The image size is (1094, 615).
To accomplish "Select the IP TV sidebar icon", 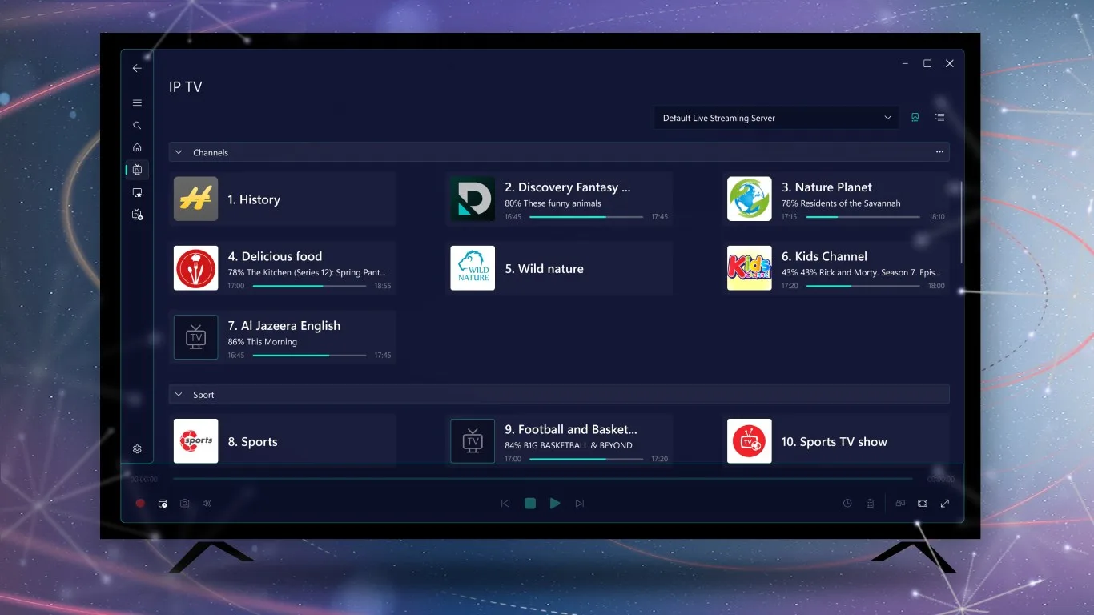I will click(x=137, y=170).
